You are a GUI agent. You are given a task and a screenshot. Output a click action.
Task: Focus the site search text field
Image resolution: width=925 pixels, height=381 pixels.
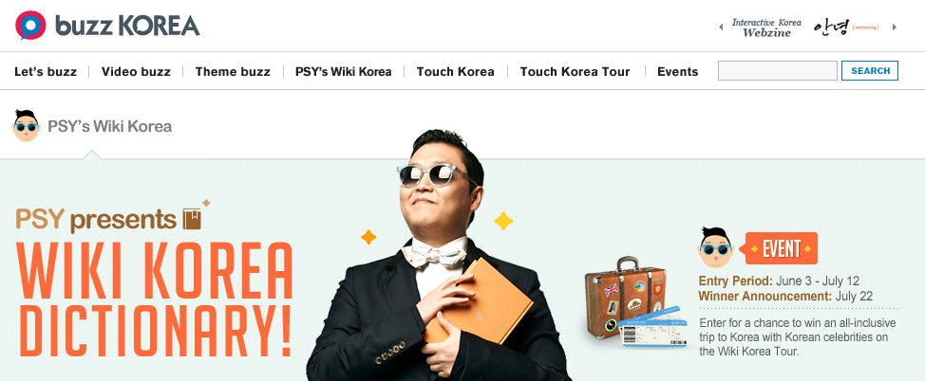coord(778,71)
